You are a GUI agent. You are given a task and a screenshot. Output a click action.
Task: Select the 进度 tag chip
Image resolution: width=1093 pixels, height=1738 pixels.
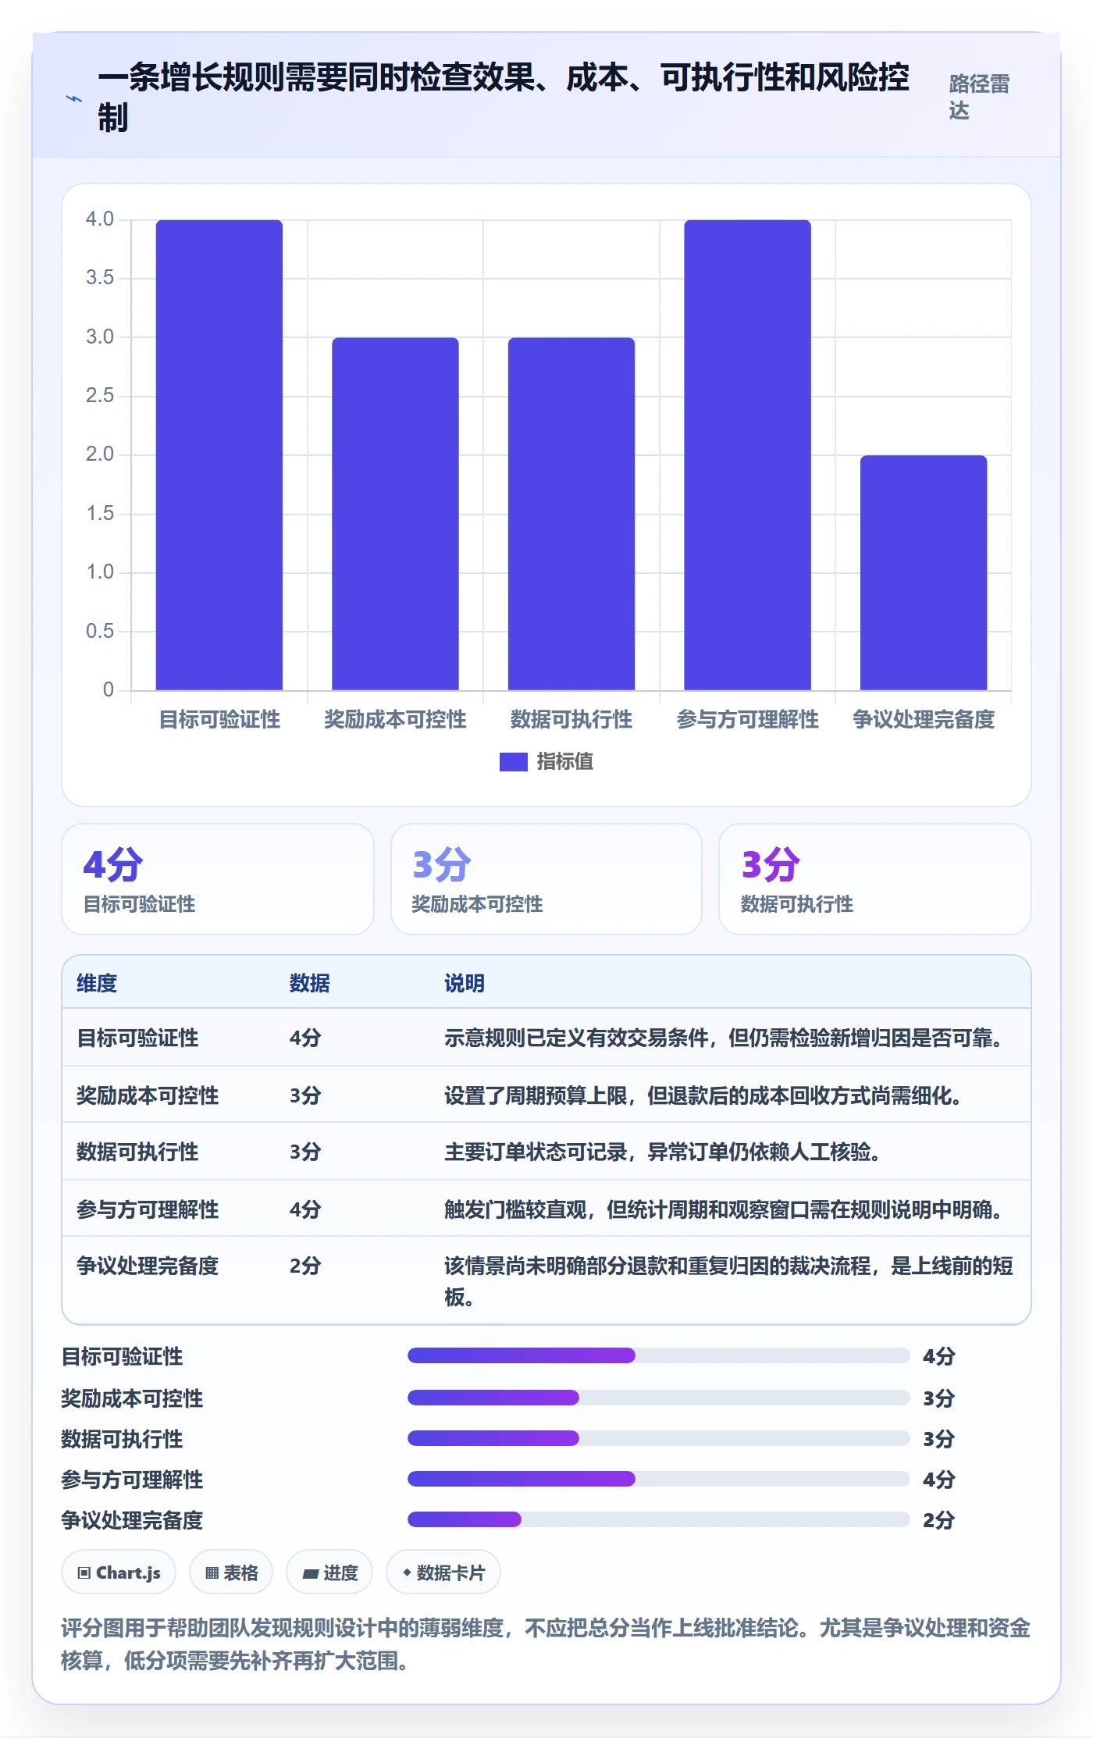(329, 1572)
